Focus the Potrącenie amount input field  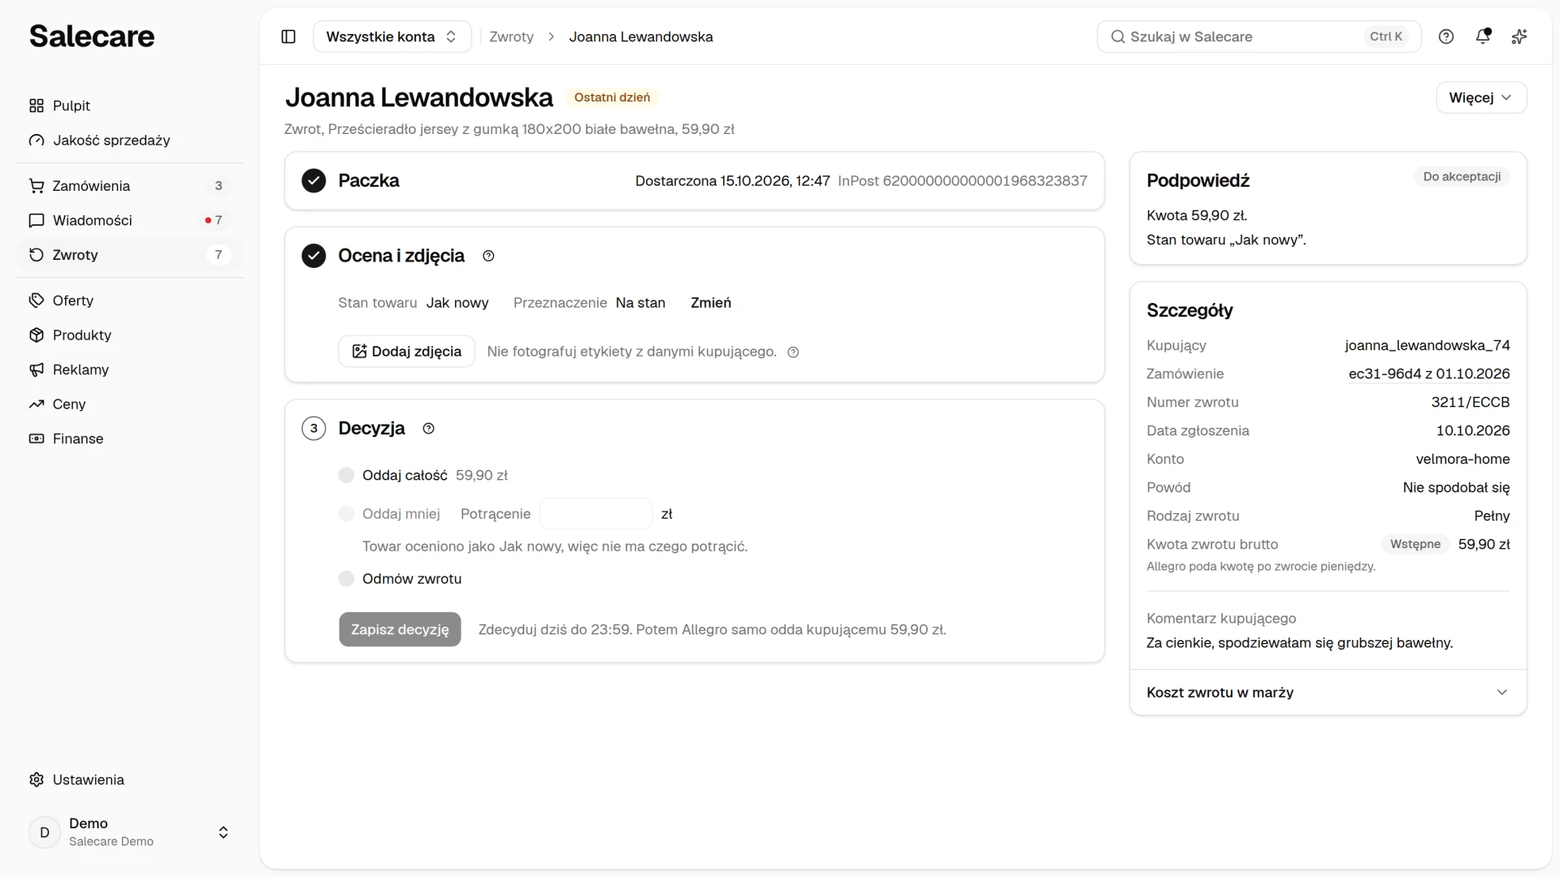(596, 513)
